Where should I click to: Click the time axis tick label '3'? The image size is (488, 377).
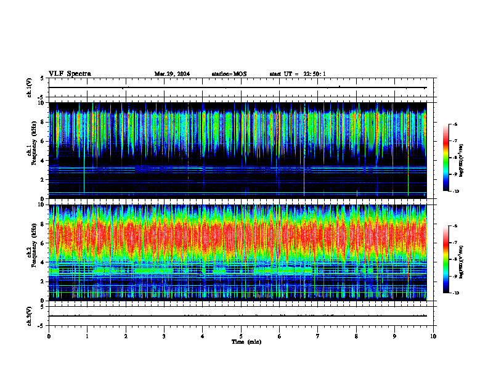click(164, 336)
